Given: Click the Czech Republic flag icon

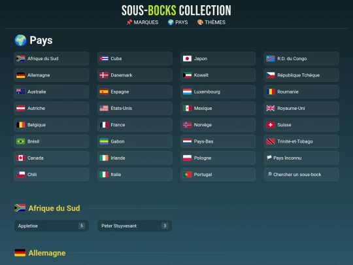Looking at the screenshot, I should [x=271, y=75].
